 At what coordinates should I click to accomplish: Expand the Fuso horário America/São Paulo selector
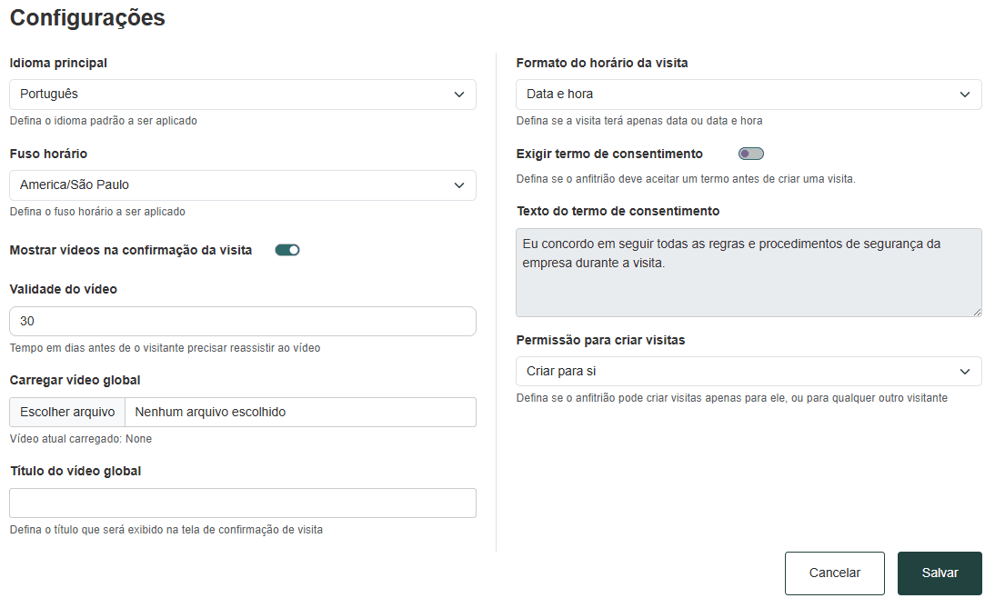click(x=242, y=185)
